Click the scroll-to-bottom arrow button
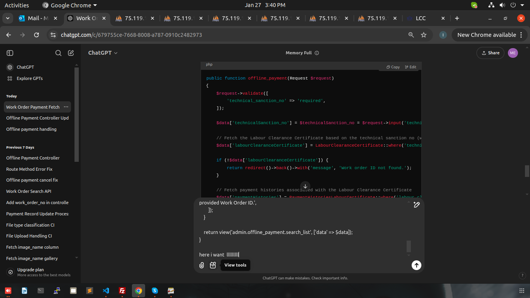 [305, 186]
